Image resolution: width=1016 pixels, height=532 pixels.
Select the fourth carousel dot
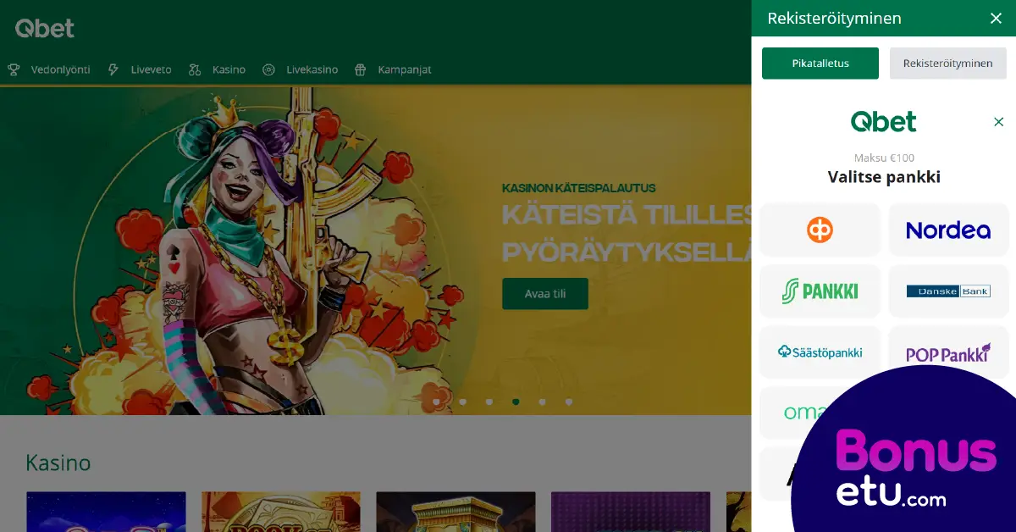coord(516,402)
